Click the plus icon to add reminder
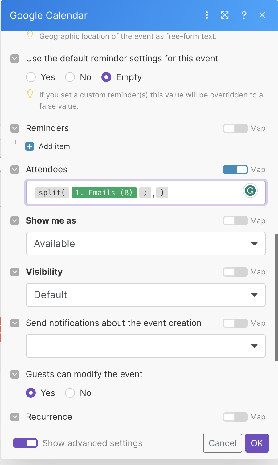 coord(30,146)
